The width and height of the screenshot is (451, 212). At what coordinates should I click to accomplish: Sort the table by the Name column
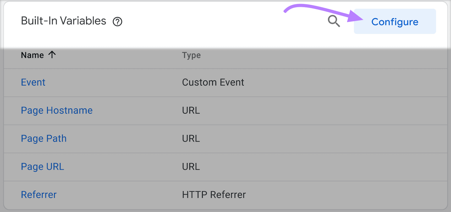pos(32,55)
